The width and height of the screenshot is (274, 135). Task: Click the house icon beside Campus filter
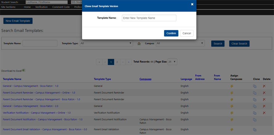tap(139, 44)
